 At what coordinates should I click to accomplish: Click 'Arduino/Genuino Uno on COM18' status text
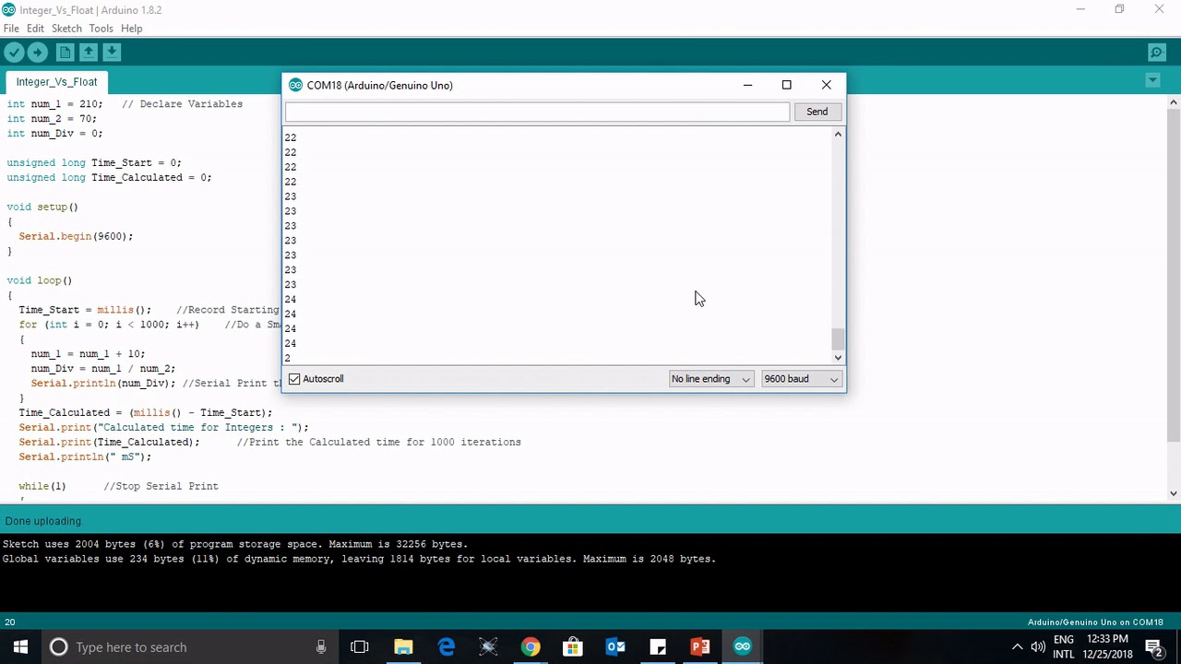pyautogui.click(x=1095, y=622)
